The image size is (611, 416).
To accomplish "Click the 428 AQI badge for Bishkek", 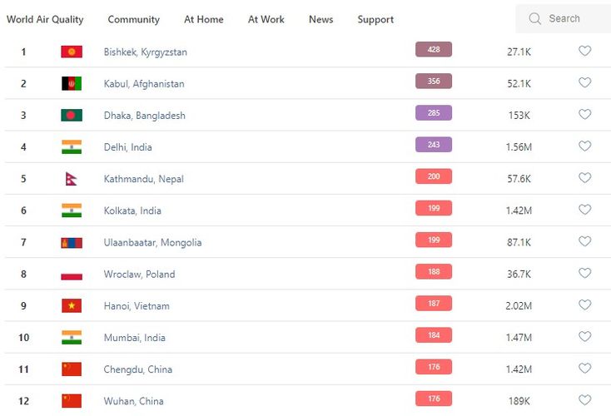I will point(433,49).
